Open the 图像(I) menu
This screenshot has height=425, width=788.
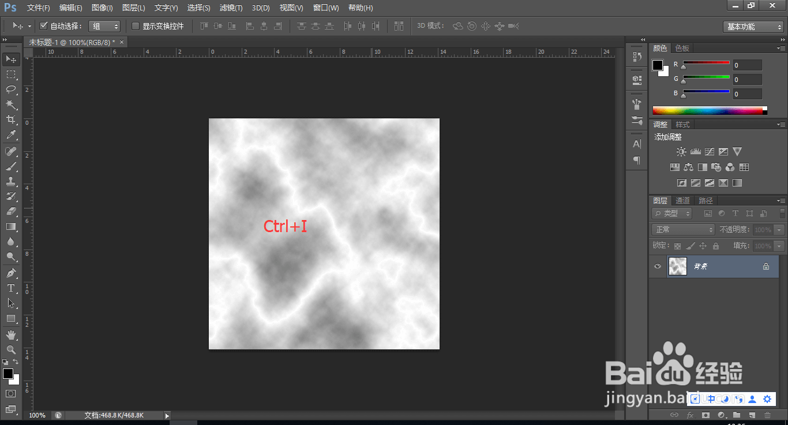pyautogui.click(x=102, y=8)
